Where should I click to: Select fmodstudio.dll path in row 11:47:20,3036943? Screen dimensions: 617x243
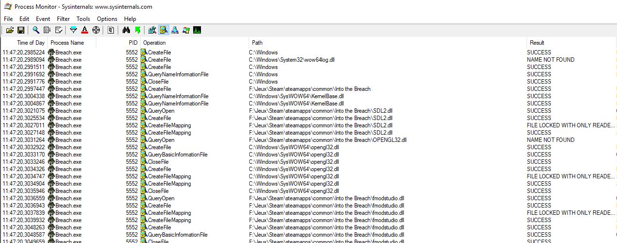(x=327, y=206)
